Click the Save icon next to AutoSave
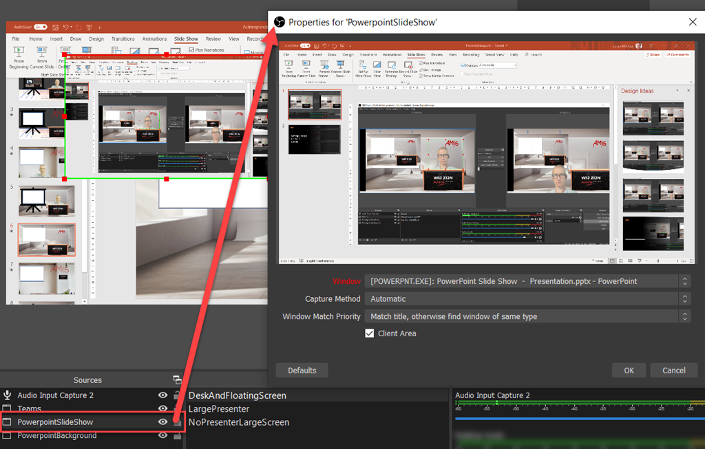This screenshot has height=449, width=705. (x=55, y=27)
